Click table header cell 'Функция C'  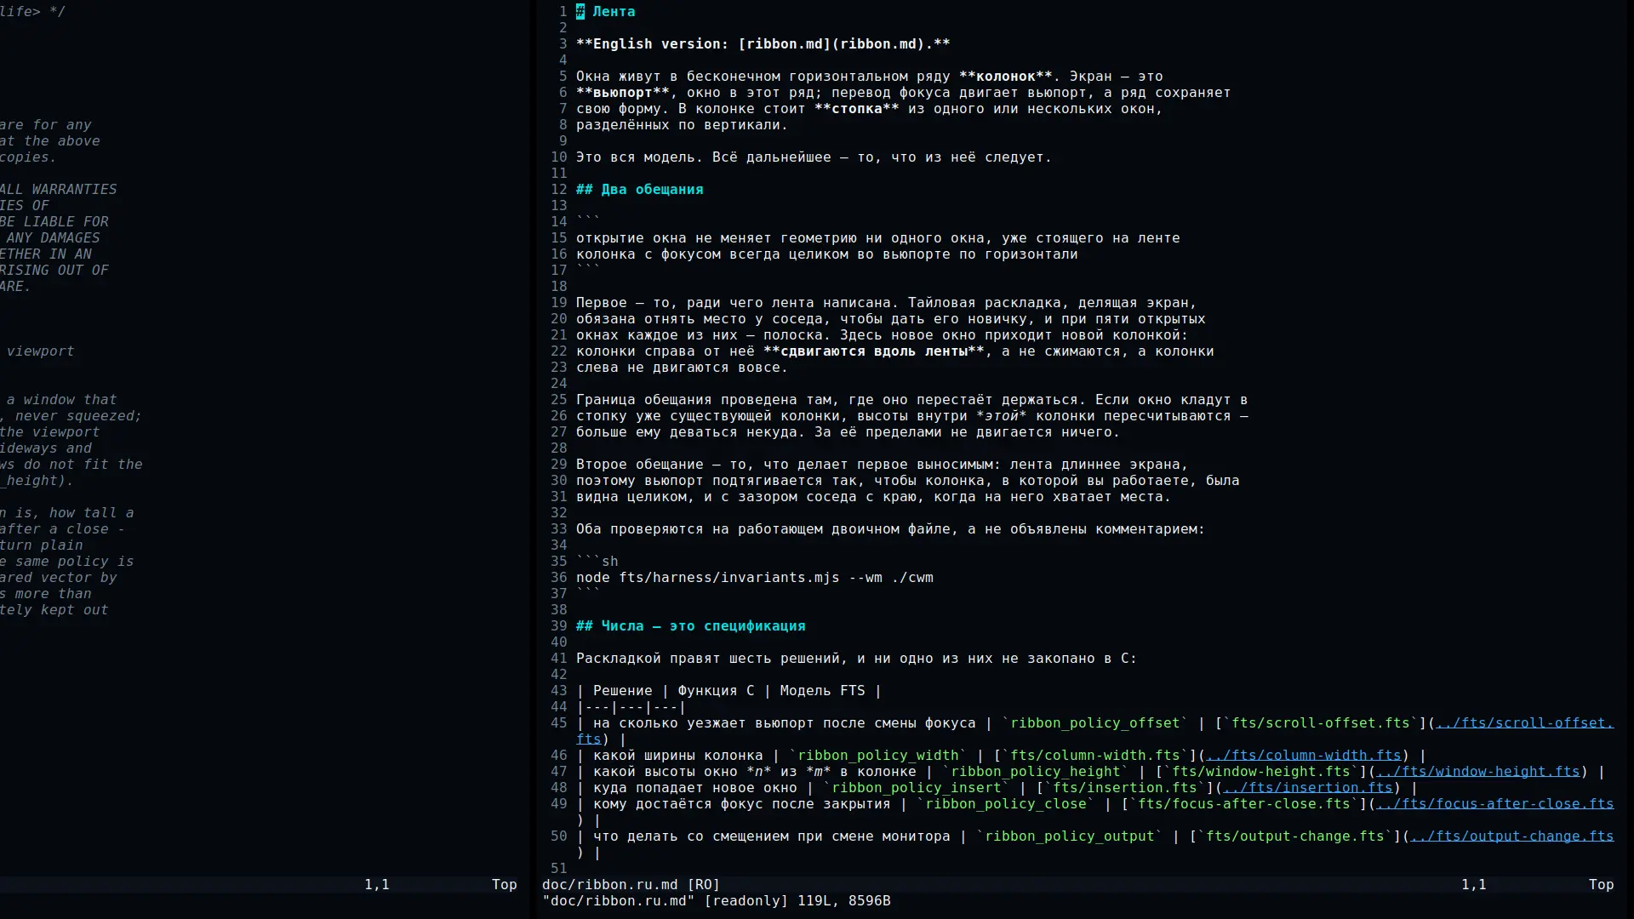(717, 691)
